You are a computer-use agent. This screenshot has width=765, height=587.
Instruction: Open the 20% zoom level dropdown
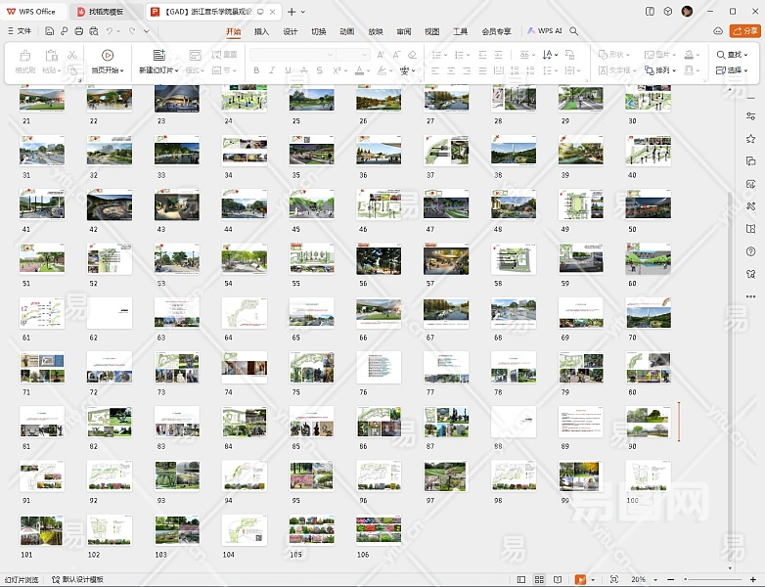click(642, 580)
